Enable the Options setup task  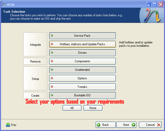pos(82,78)
